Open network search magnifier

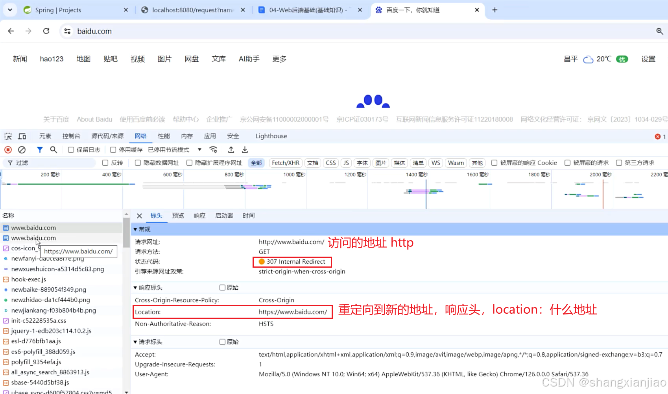(54, 150)
